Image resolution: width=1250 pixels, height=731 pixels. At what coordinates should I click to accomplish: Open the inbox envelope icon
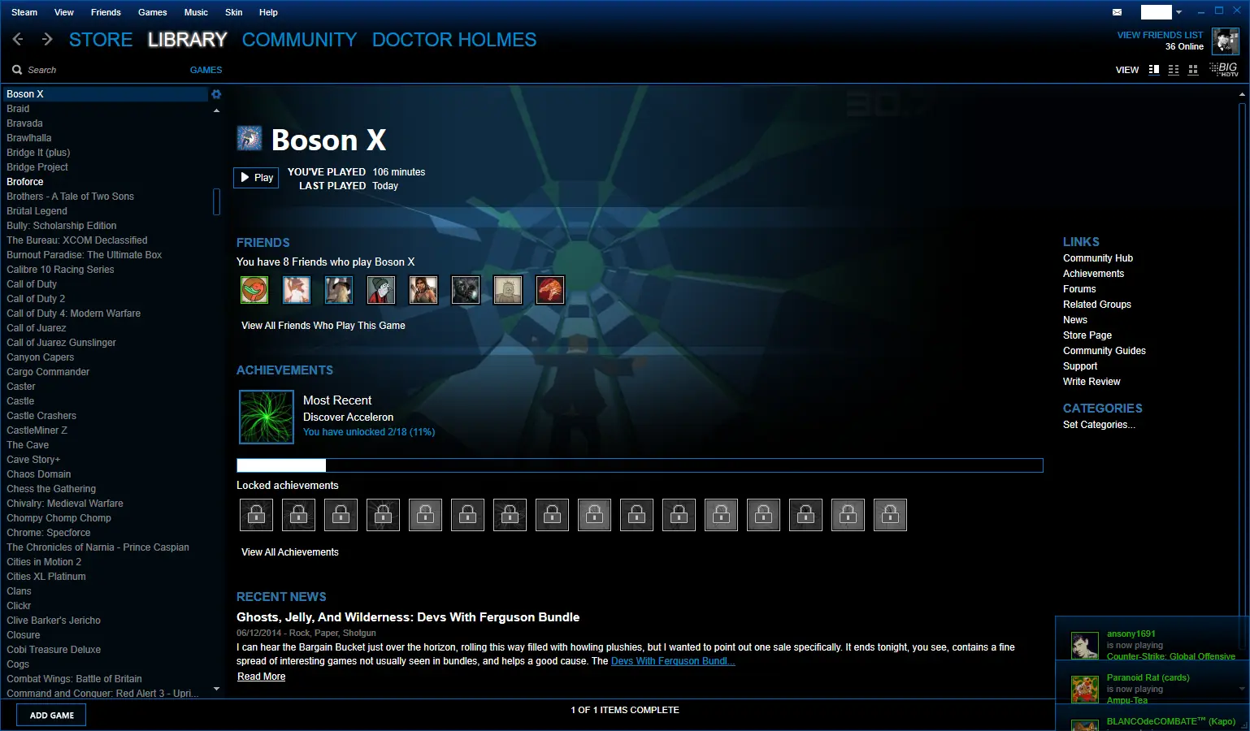1117,12
